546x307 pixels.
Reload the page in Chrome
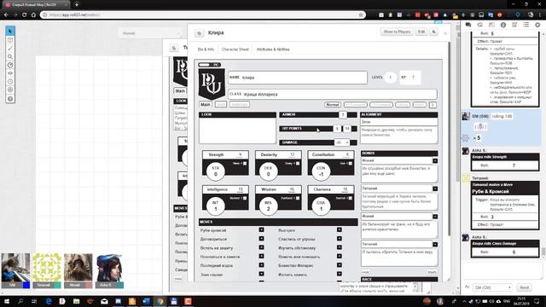(25, 14)
